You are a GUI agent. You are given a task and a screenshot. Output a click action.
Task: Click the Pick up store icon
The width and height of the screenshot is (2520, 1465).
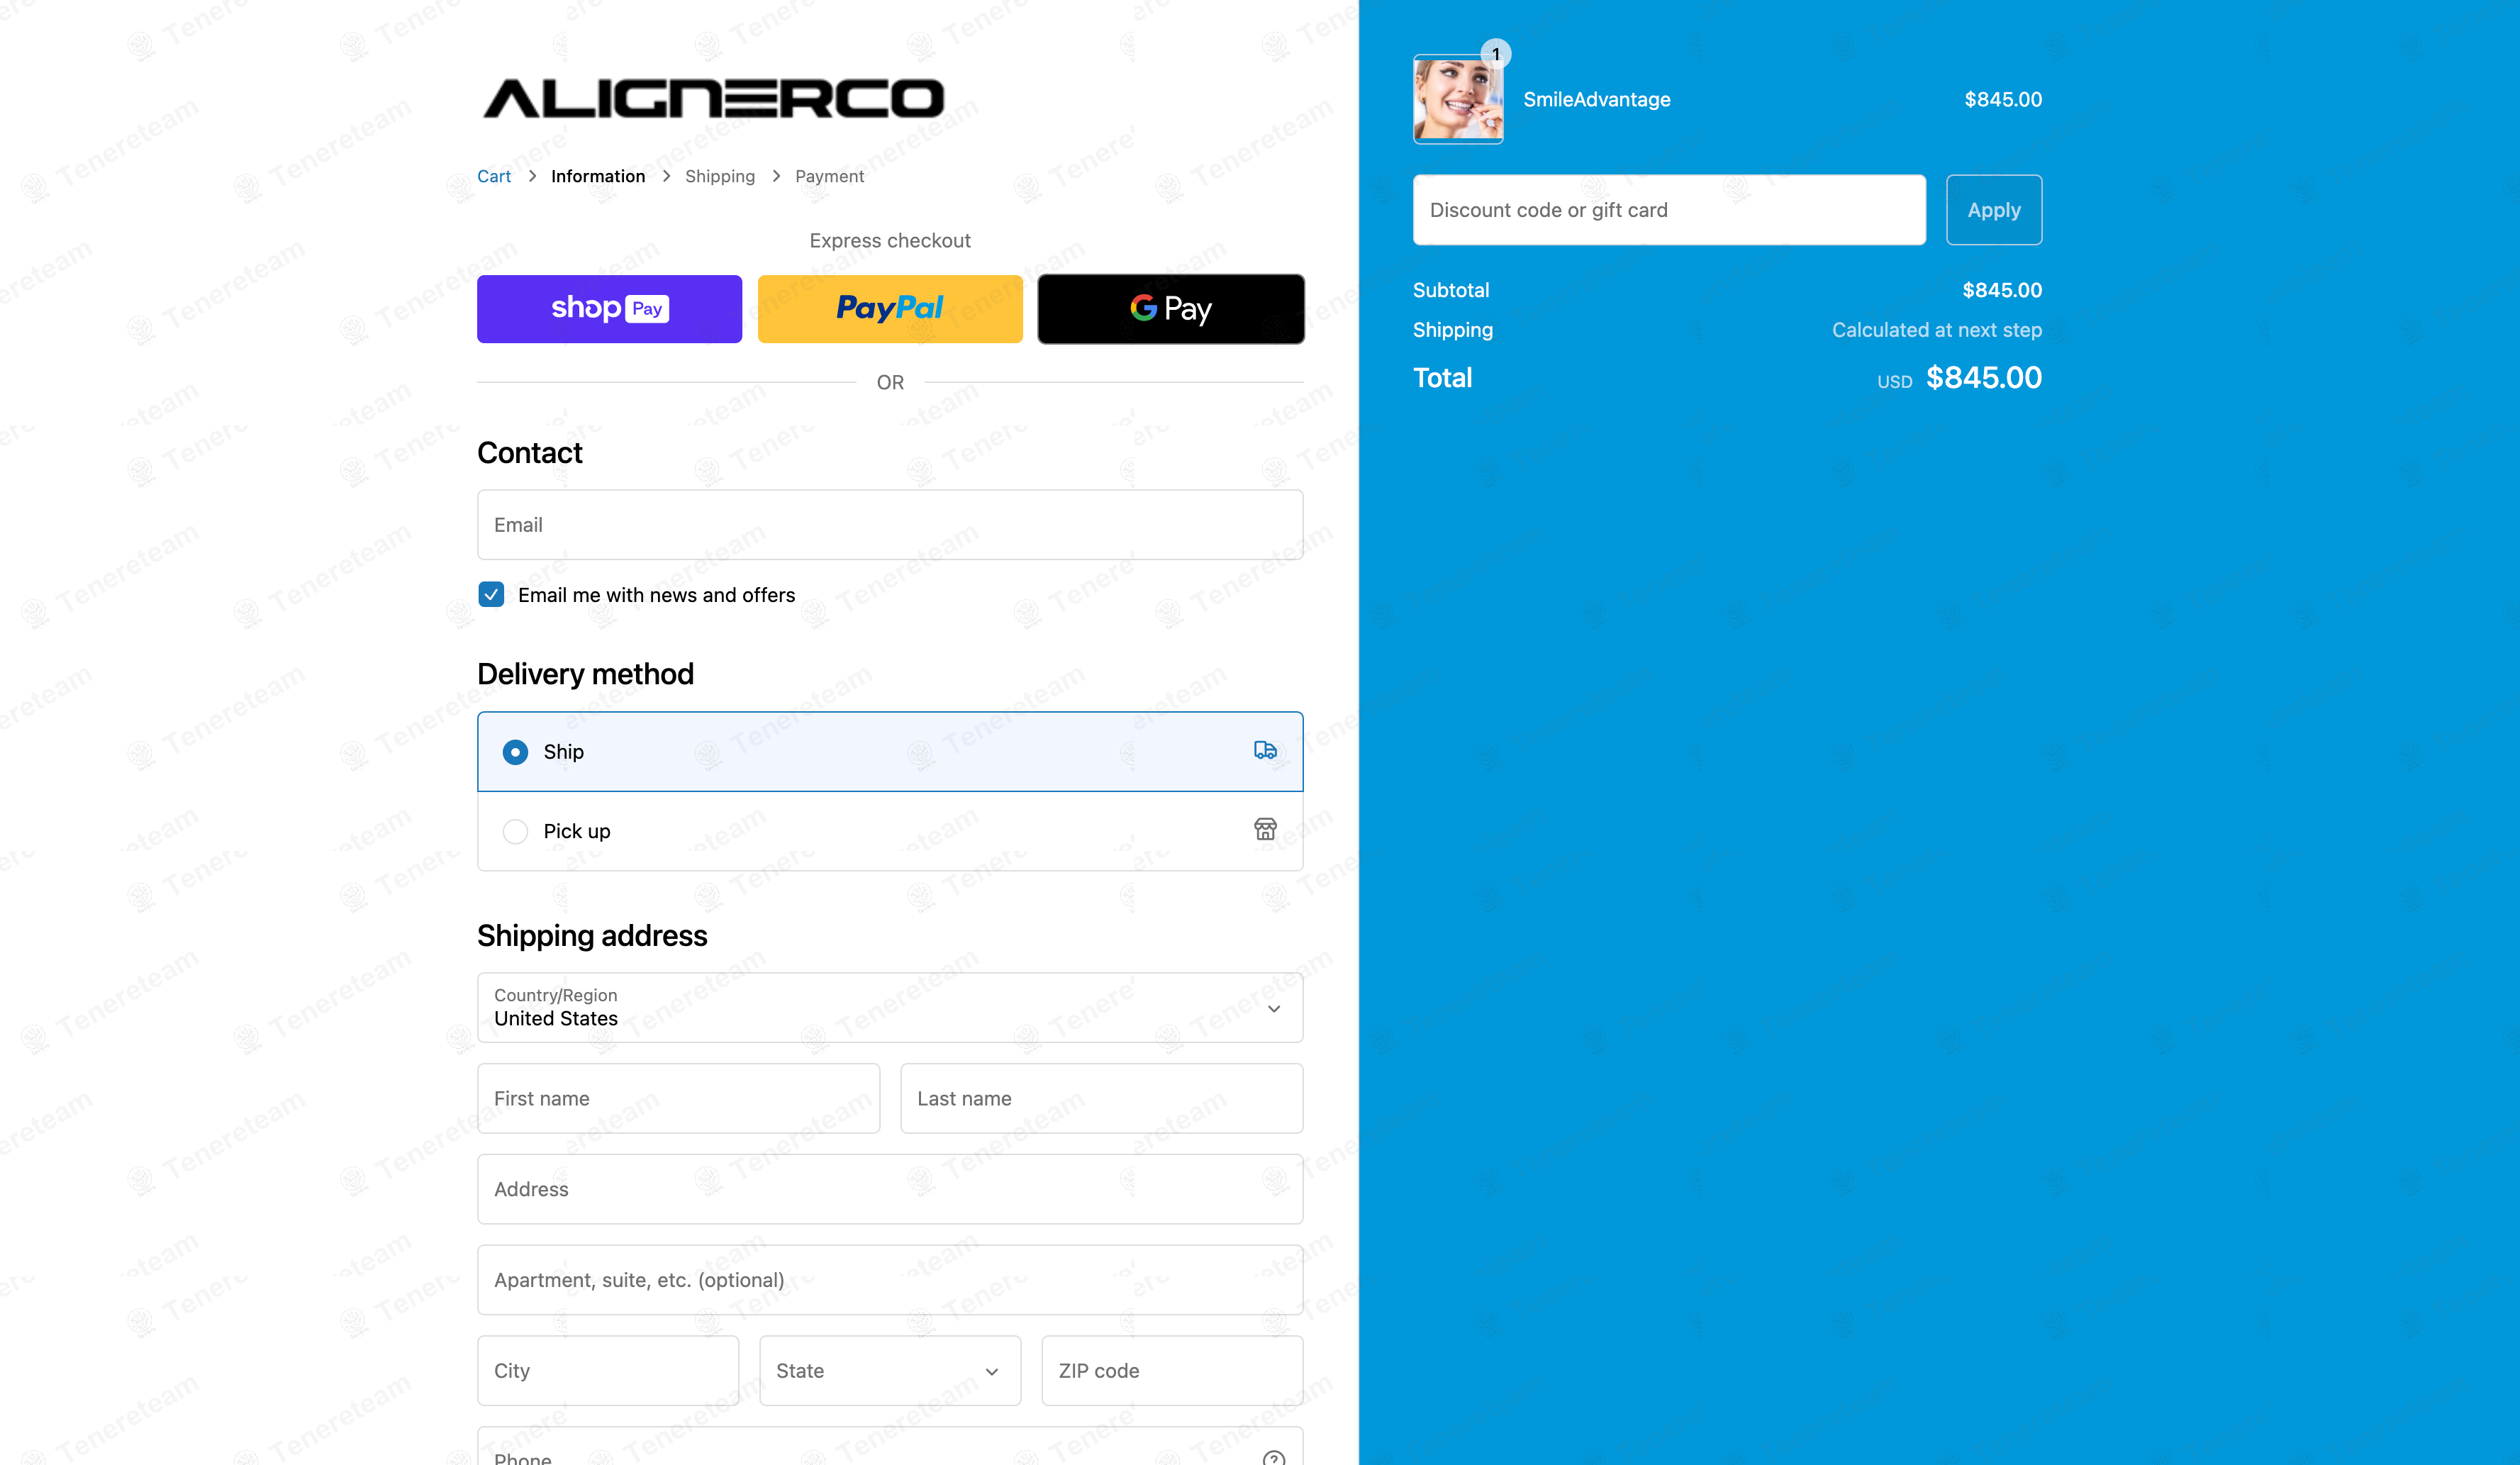click(1265, 829)
